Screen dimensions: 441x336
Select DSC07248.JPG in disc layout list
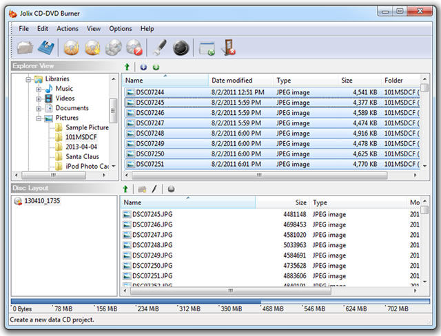click(x=152, y=245)
